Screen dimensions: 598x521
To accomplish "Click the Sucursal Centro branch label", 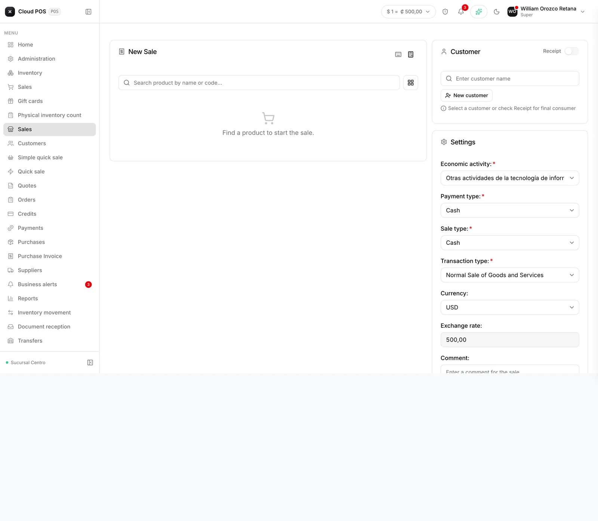I will click(x=28, y=363).
